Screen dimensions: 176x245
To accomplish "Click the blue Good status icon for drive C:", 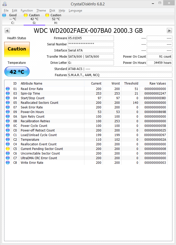I will pyautogui.click(x=4, y=15).
